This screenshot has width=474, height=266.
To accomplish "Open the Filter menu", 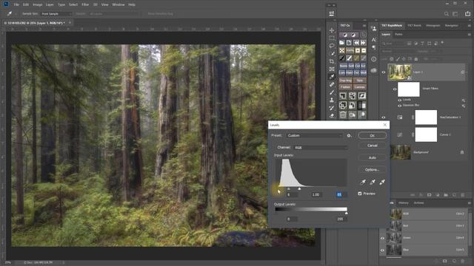I will [85, 5].
